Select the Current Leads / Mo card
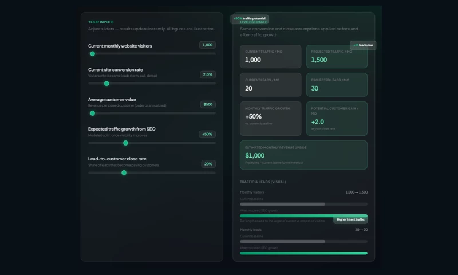Image resolution: width=458 pixels, height=275 pixels. [270, 85]
